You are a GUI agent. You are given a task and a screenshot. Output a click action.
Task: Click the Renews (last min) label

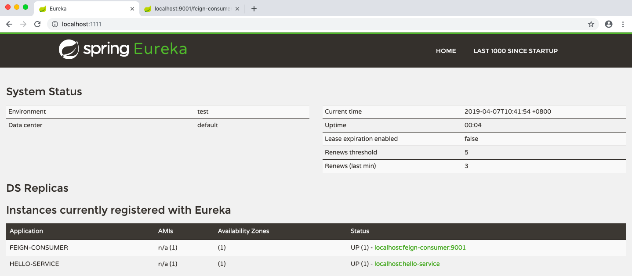[350, 166]
